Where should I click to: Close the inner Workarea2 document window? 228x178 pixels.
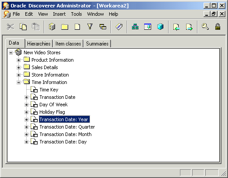(x=222, y=14)
